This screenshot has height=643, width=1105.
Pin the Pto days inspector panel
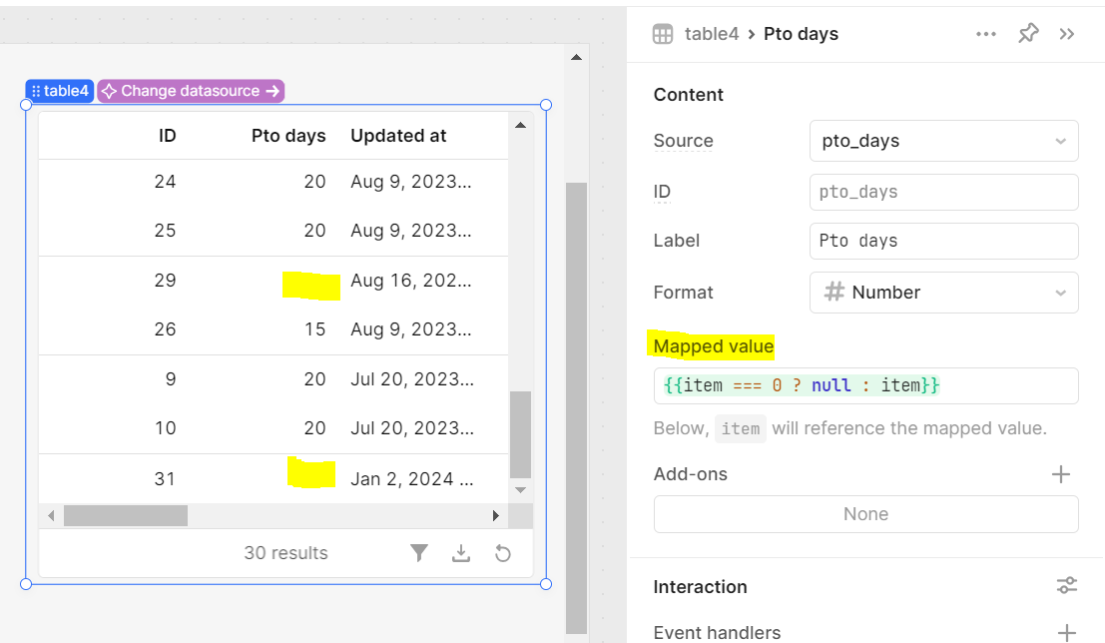point(1028,33)
